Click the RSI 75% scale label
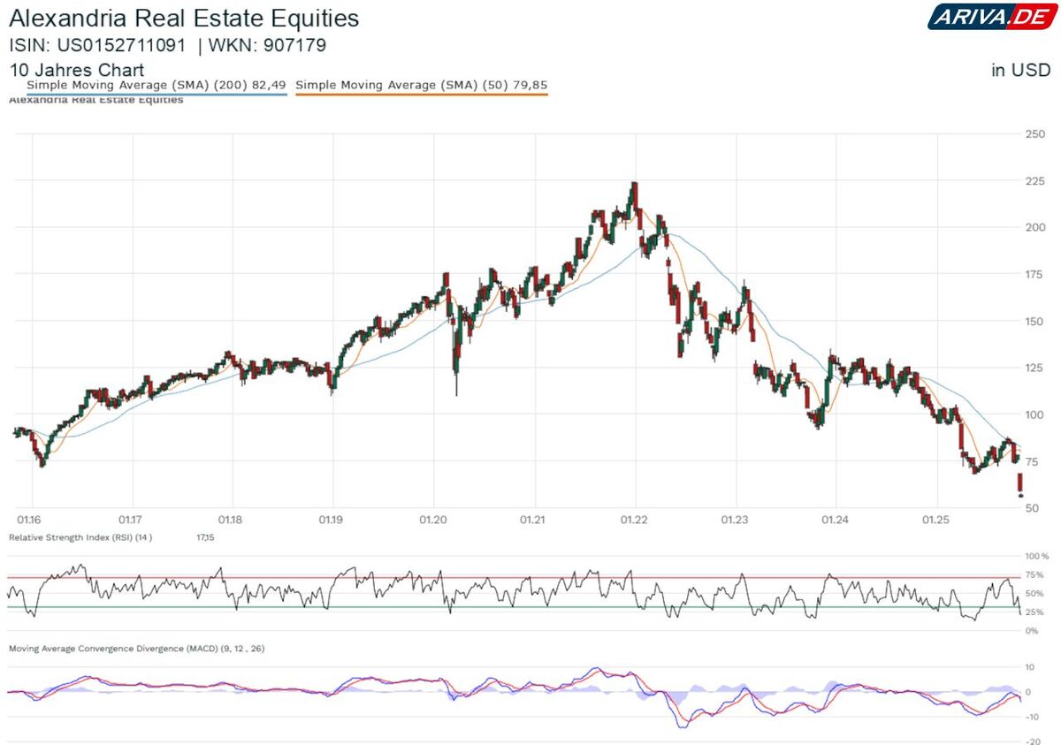 point(1036,574)
